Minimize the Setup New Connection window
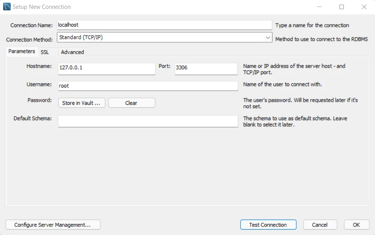Screen dimensions: 375x235 click(x=319, y=7)
